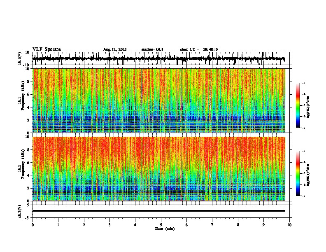Select the "station=OUI" header text

point(152,49)
